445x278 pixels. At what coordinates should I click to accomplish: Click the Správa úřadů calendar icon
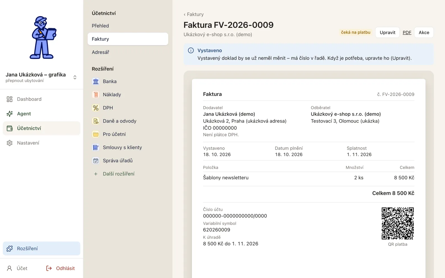96,161
